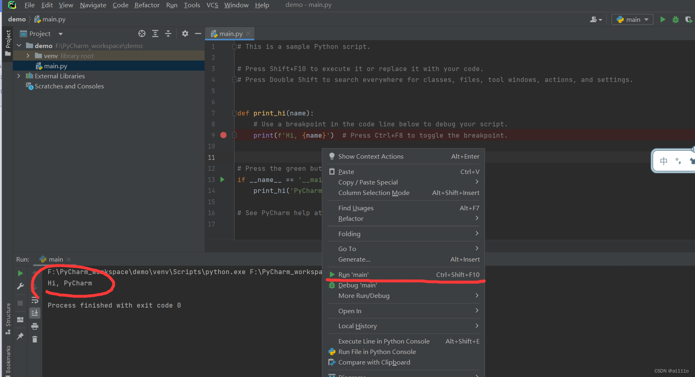Click the Debug icon in the top toolbar
The height and width of the screenshot is (377, 695).
pos(675,19)
